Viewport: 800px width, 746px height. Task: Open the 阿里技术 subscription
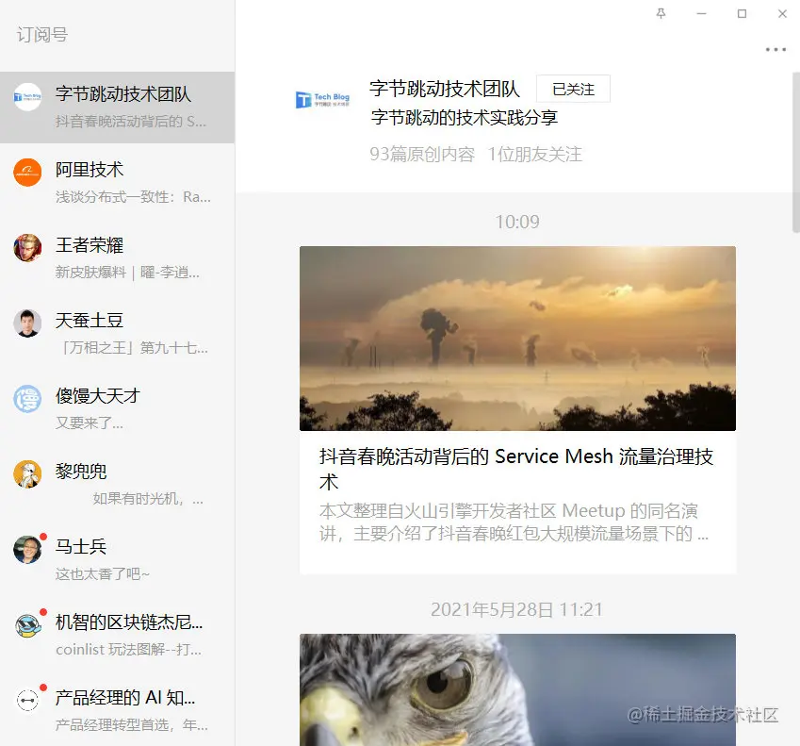click(x=118, y=181)
